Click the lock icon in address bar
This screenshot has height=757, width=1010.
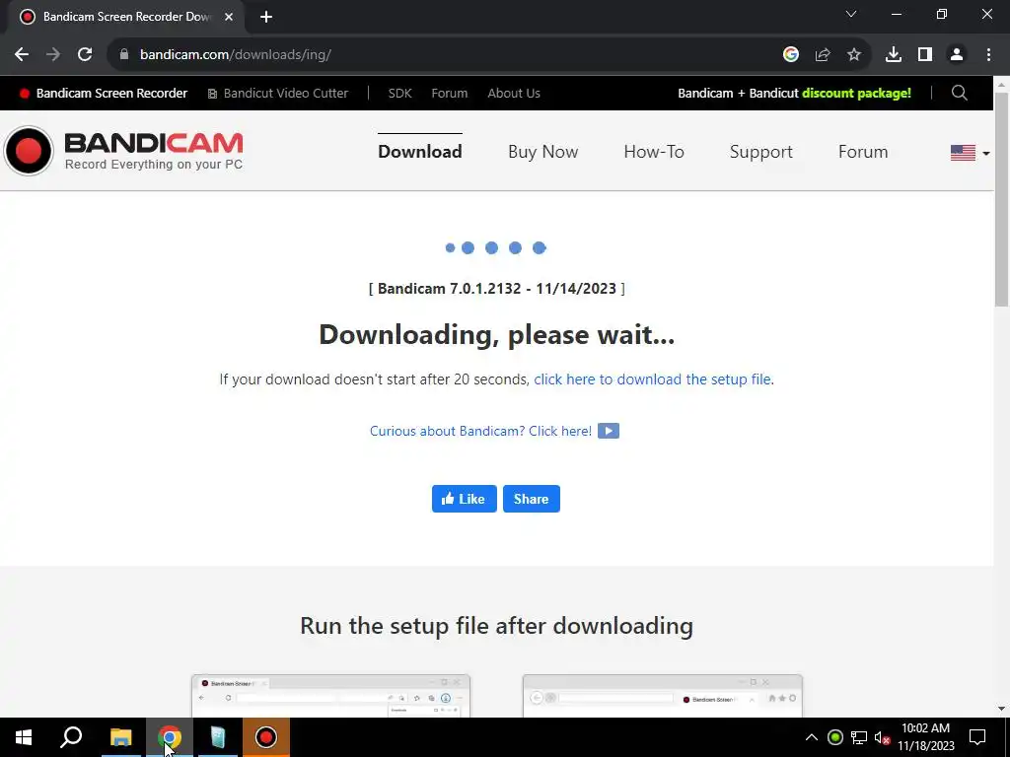pyautogui.click(x=124, y=55)
